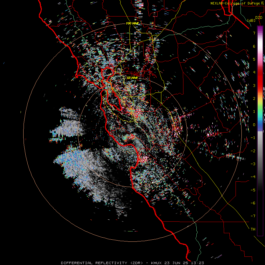The width and height of the screenshot is (265, 265).
Task: Click the TH threshold label on the scale
Action: coord(253,229)
